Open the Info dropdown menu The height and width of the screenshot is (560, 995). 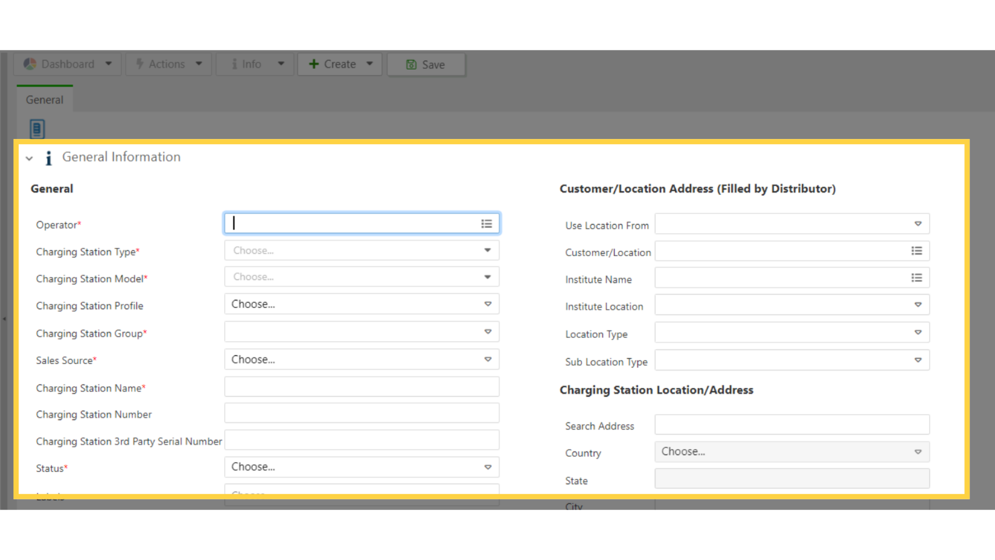[x=255, y=64]
